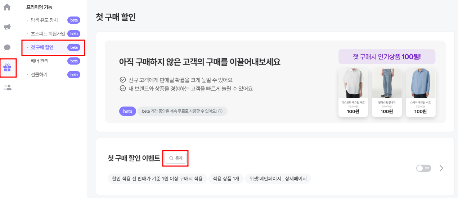
Task: Click the 적용 상품 1개 tag
Action: coord(226,179)
